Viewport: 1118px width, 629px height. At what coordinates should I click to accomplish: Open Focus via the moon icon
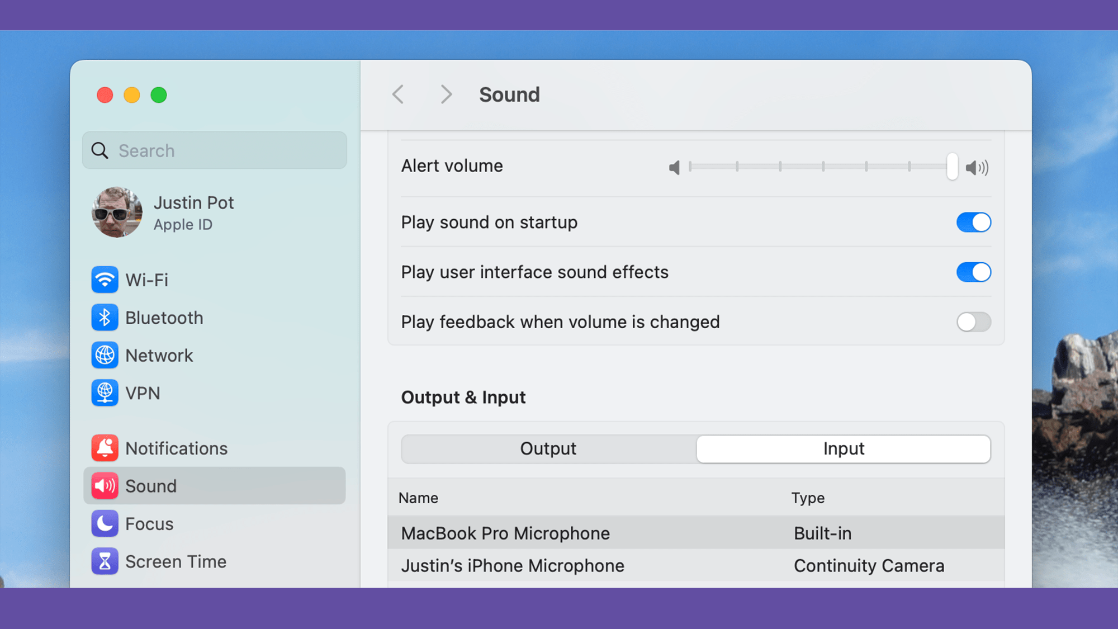[x=105, y=524]
